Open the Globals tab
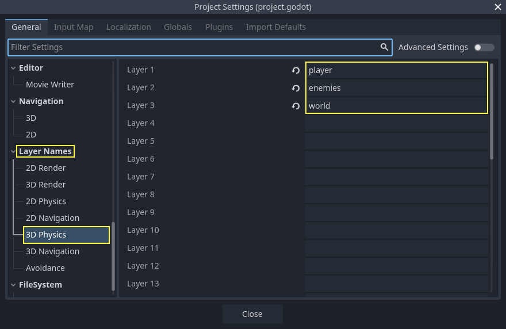 (x=178, y=27)
